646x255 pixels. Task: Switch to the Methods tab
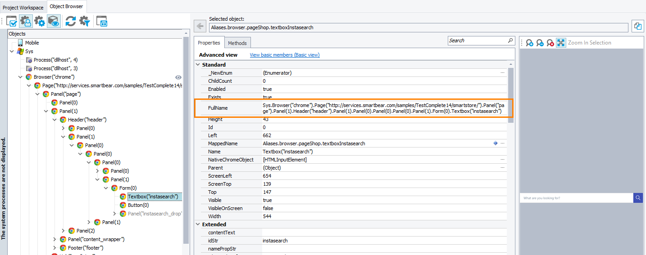tap(237, 43)
